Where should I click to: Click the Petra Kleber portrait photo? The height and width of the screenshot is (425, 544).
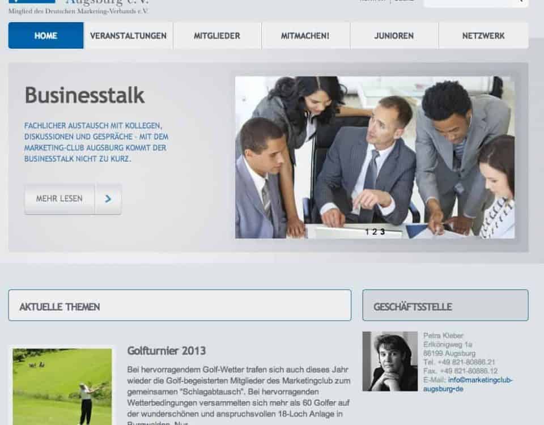pos(390,361)
